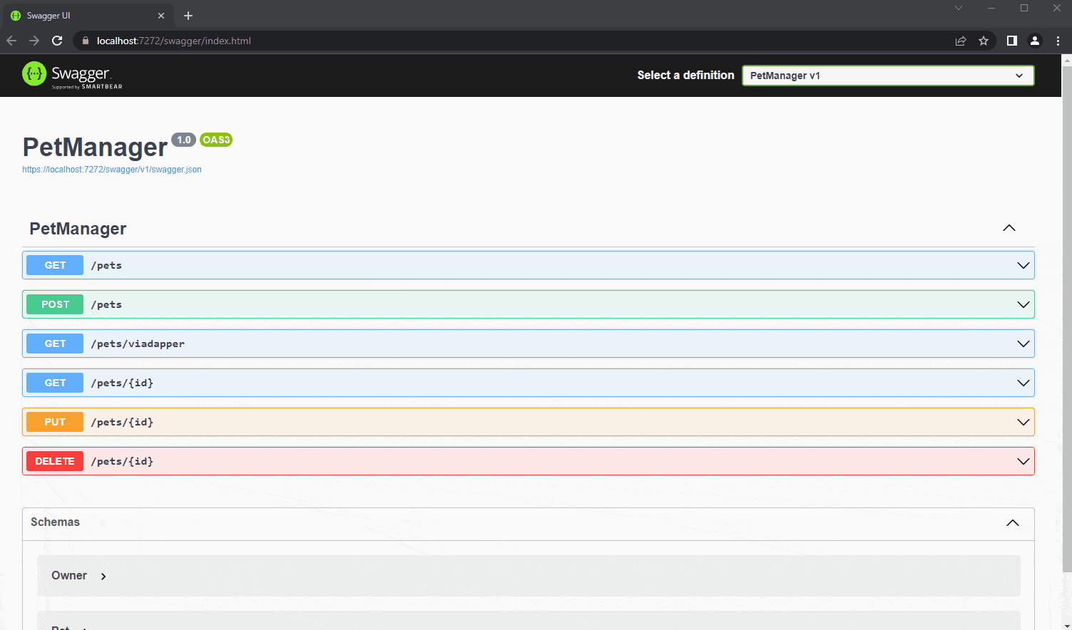Collapse the PetManager section chevron
1072x630 pixels.
(1009, 228)
